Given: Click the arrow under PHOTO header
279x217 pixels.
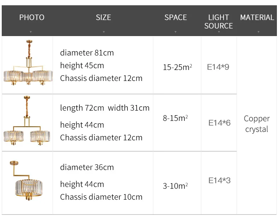Looking at the screenshot, I should tap(31, 32).
